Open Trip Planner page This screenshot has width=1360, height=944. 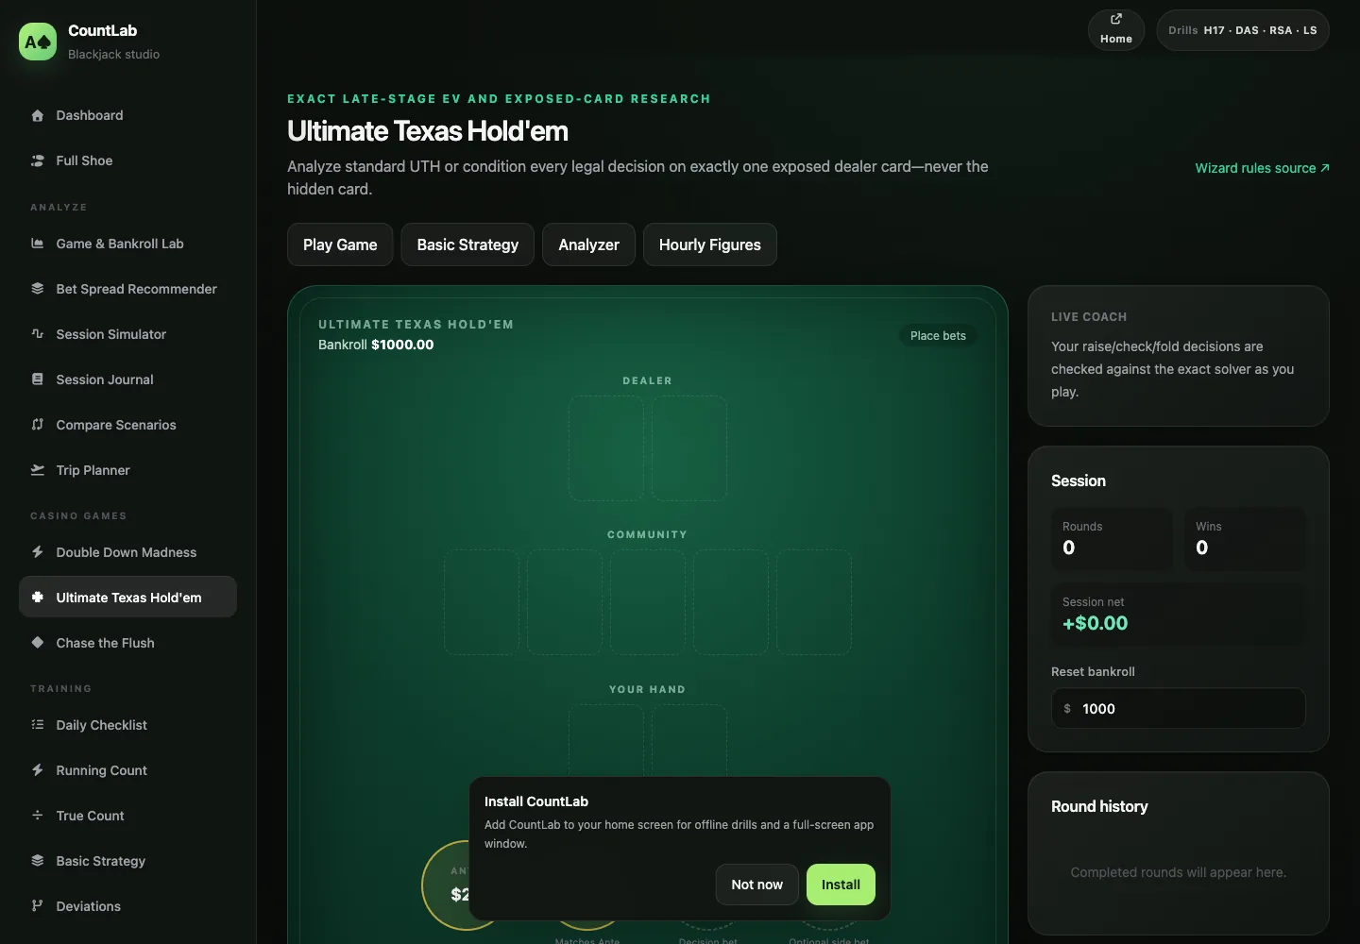point(127,470)
